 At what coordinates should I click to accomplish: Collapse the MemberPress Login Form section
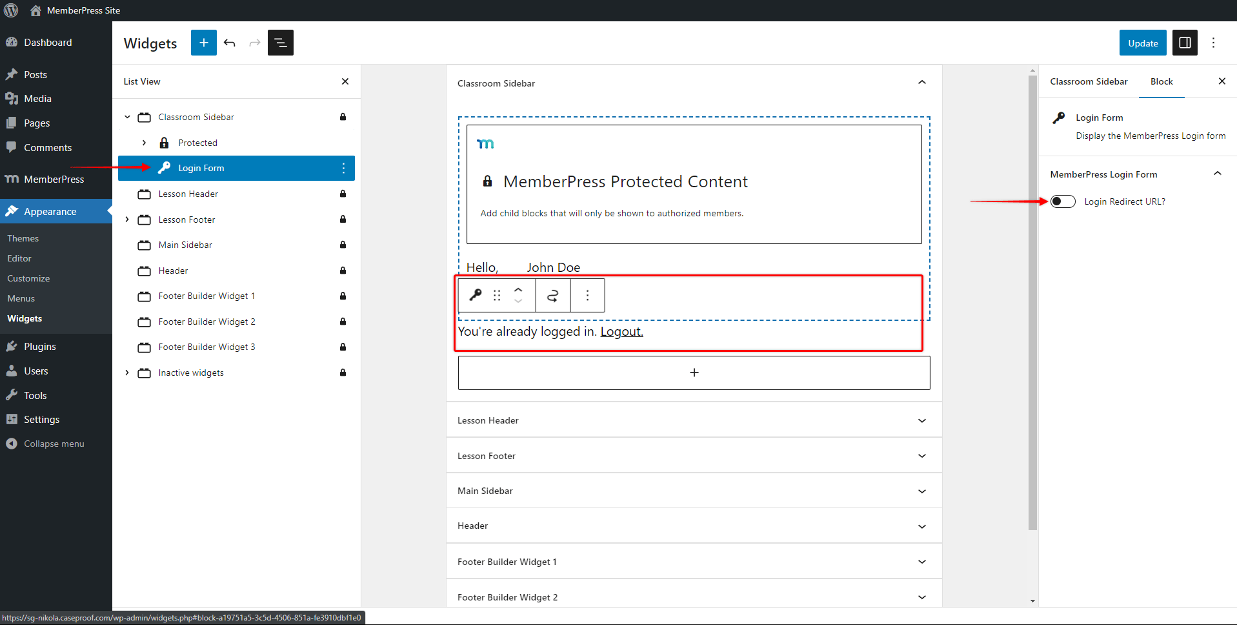(x=1137, y=174)
